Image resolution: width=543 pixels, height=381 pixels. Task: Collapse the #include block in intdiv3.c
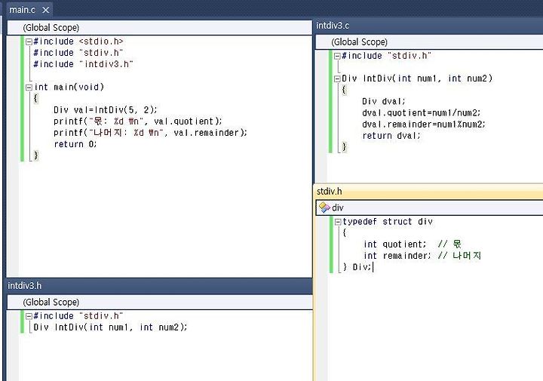click(337, 56)
